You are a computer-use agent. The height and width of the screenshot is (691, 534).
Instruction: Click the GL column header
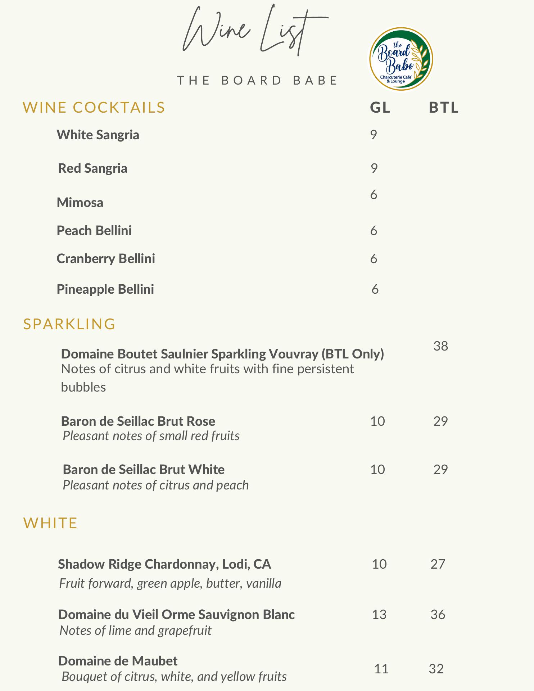(380, 108)
